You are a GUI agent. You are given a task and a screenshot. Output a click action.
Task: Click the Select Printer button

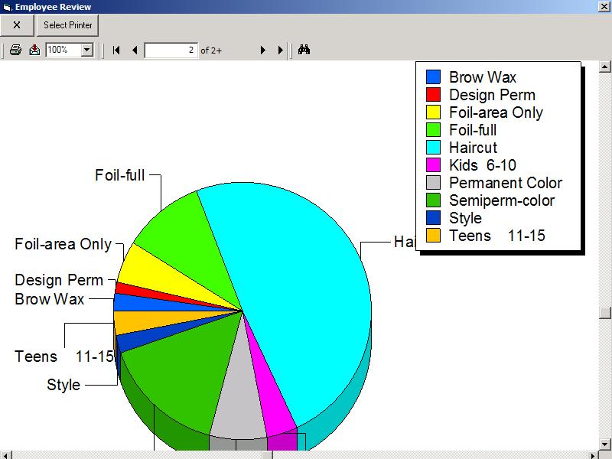[68, 25]
